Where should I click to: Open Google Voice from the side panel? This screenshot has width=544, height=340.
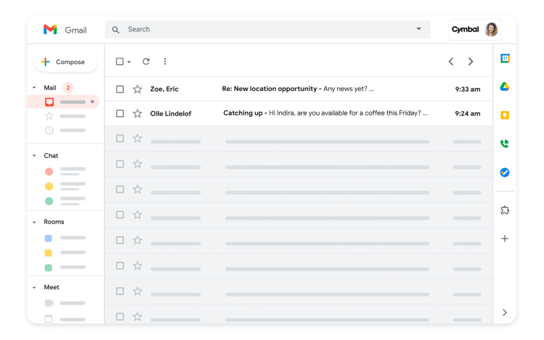point(505,143)
